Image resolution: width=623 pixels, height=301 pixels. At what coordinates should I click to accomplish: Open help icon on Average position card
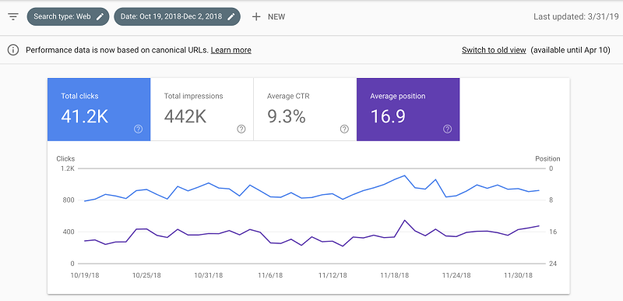tap(447, 129)
